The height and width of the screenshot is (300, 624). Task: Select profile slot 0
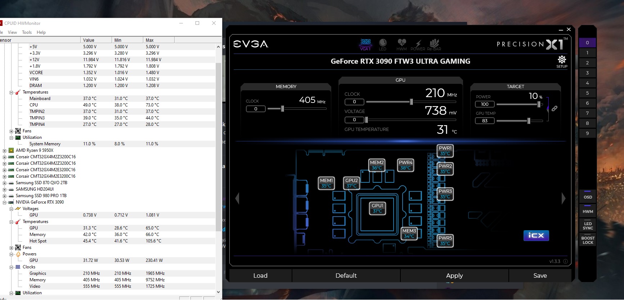[x=587, y=42]
